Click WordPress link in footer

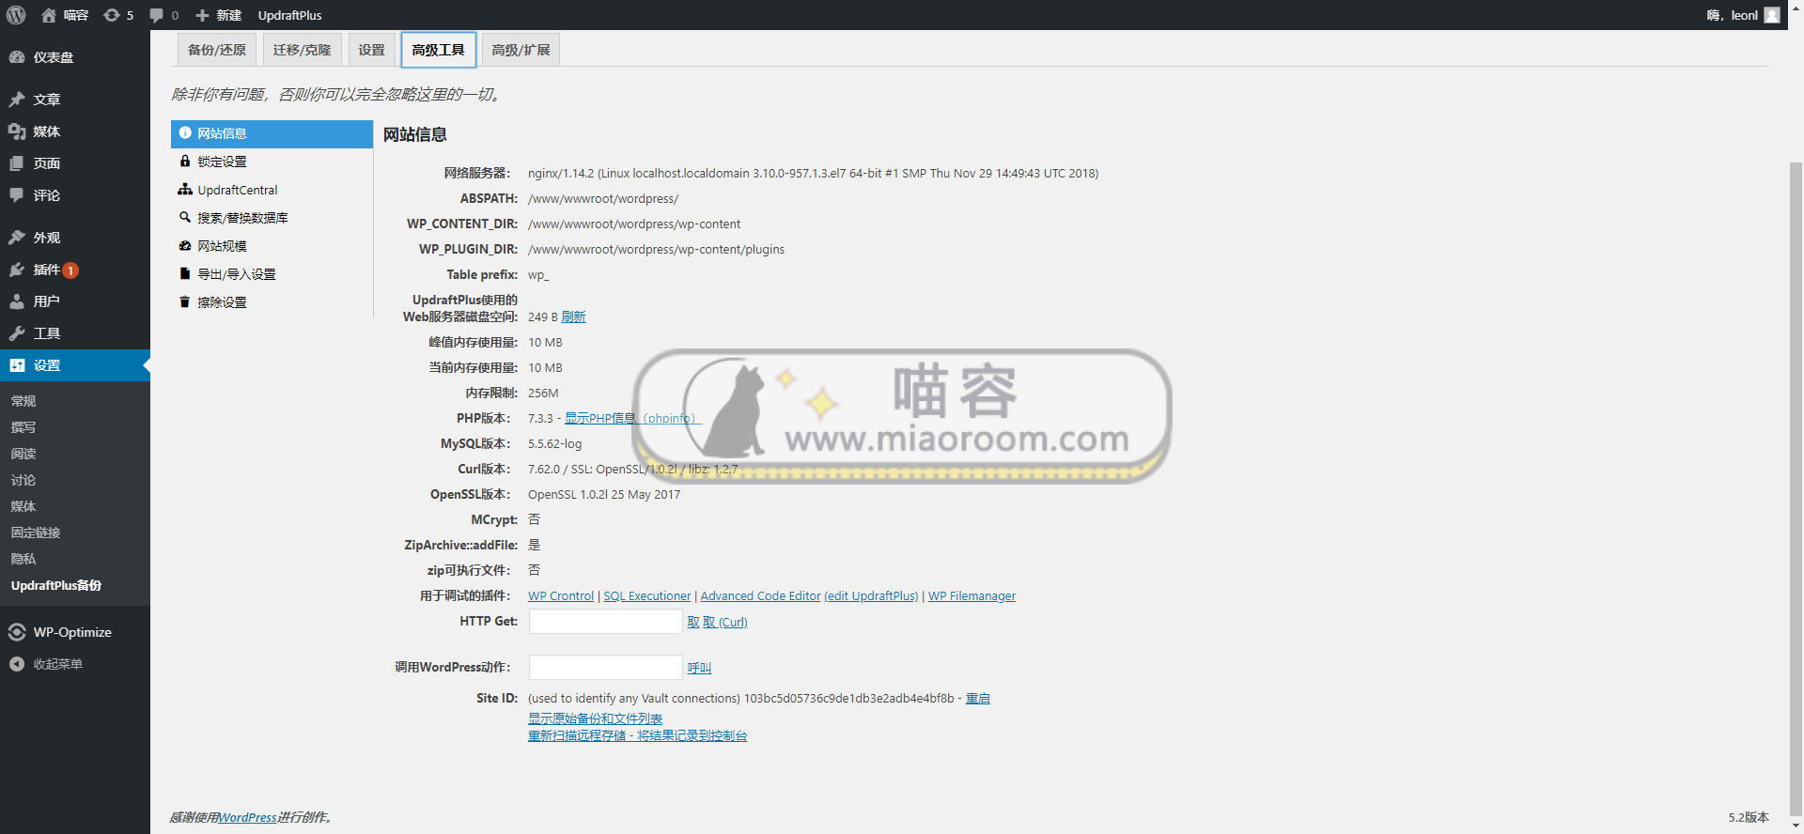click(248, 818)
